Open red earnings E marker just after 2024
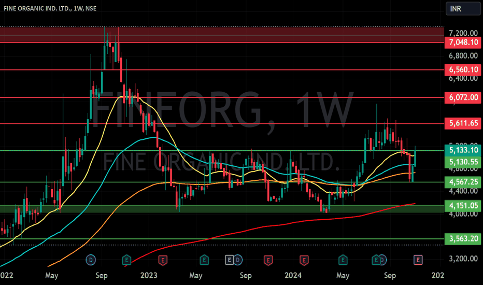Screen dimensions: 483x285 coord(304,260)
